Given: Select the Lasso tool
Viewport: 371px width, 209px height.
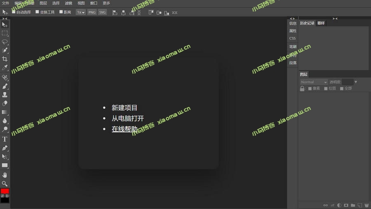Looking at the screenshot, I should pyautogui.click(x=5, y=42).
